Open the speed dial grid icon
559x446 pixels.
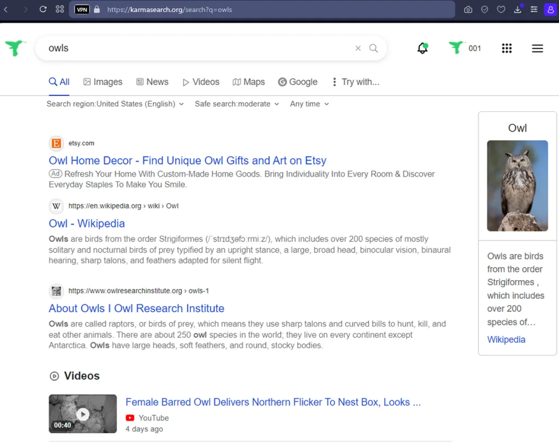(x=60, y=9)
